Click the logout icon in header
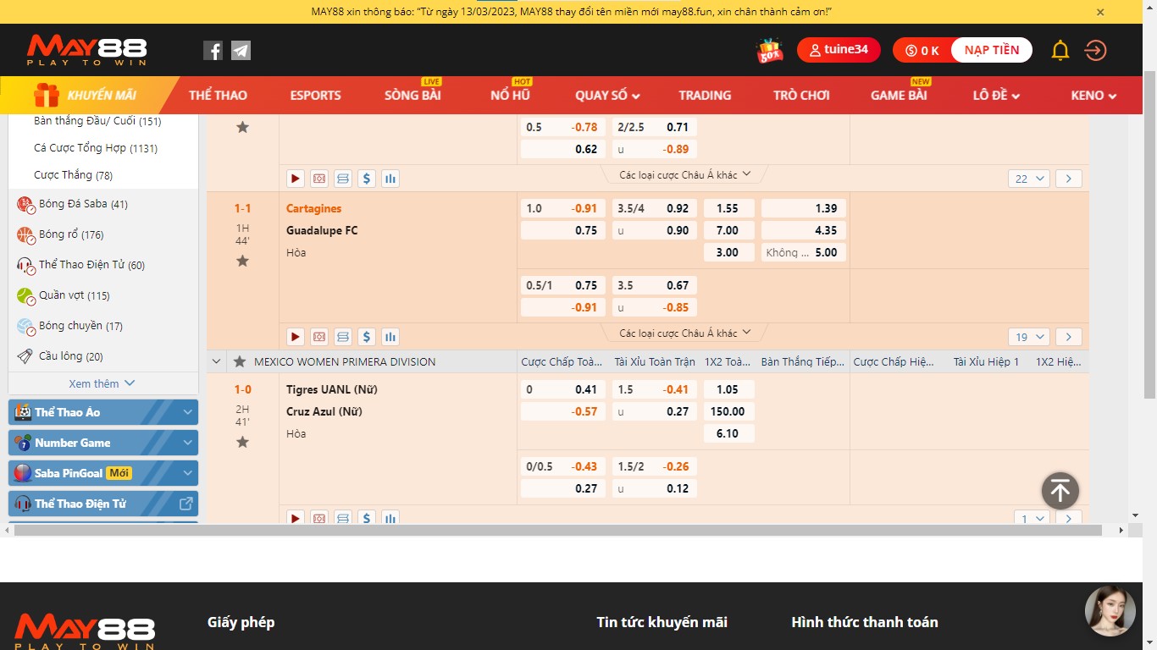 [1096, 51]
